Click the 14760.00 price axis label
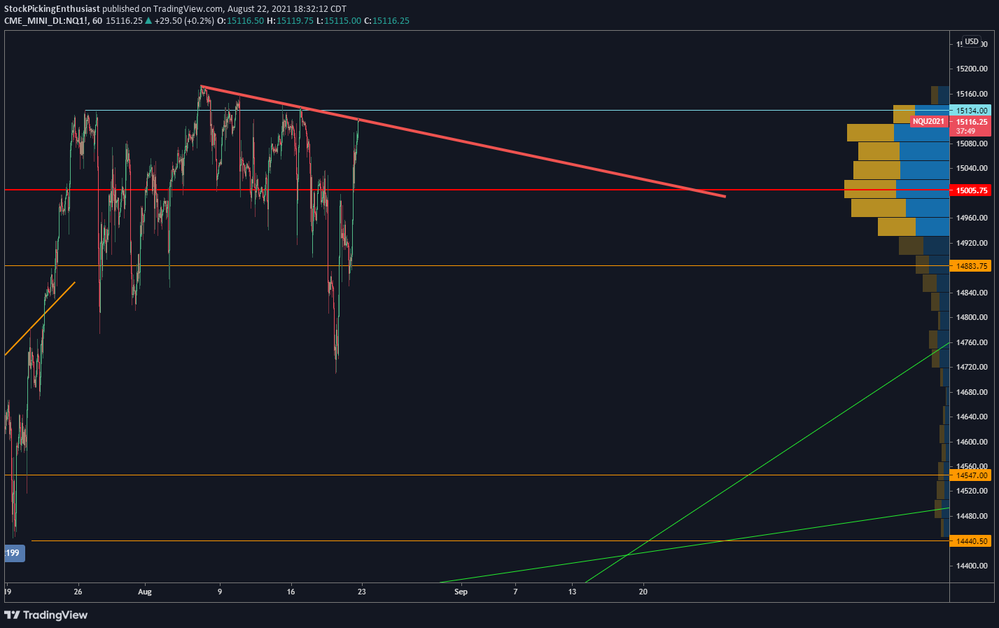The width and height of the screenshot is (999, 628). click(x=972, y=342)
